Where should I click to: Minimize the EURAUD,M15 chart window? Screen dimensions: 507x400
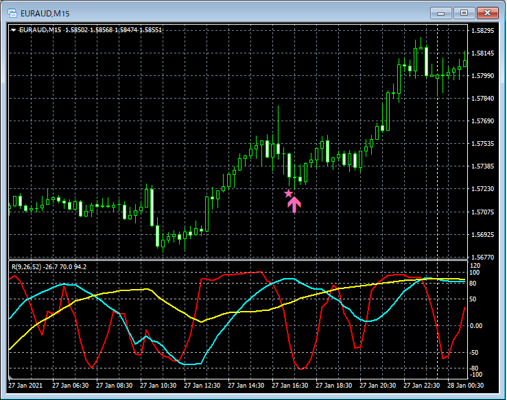440,13
